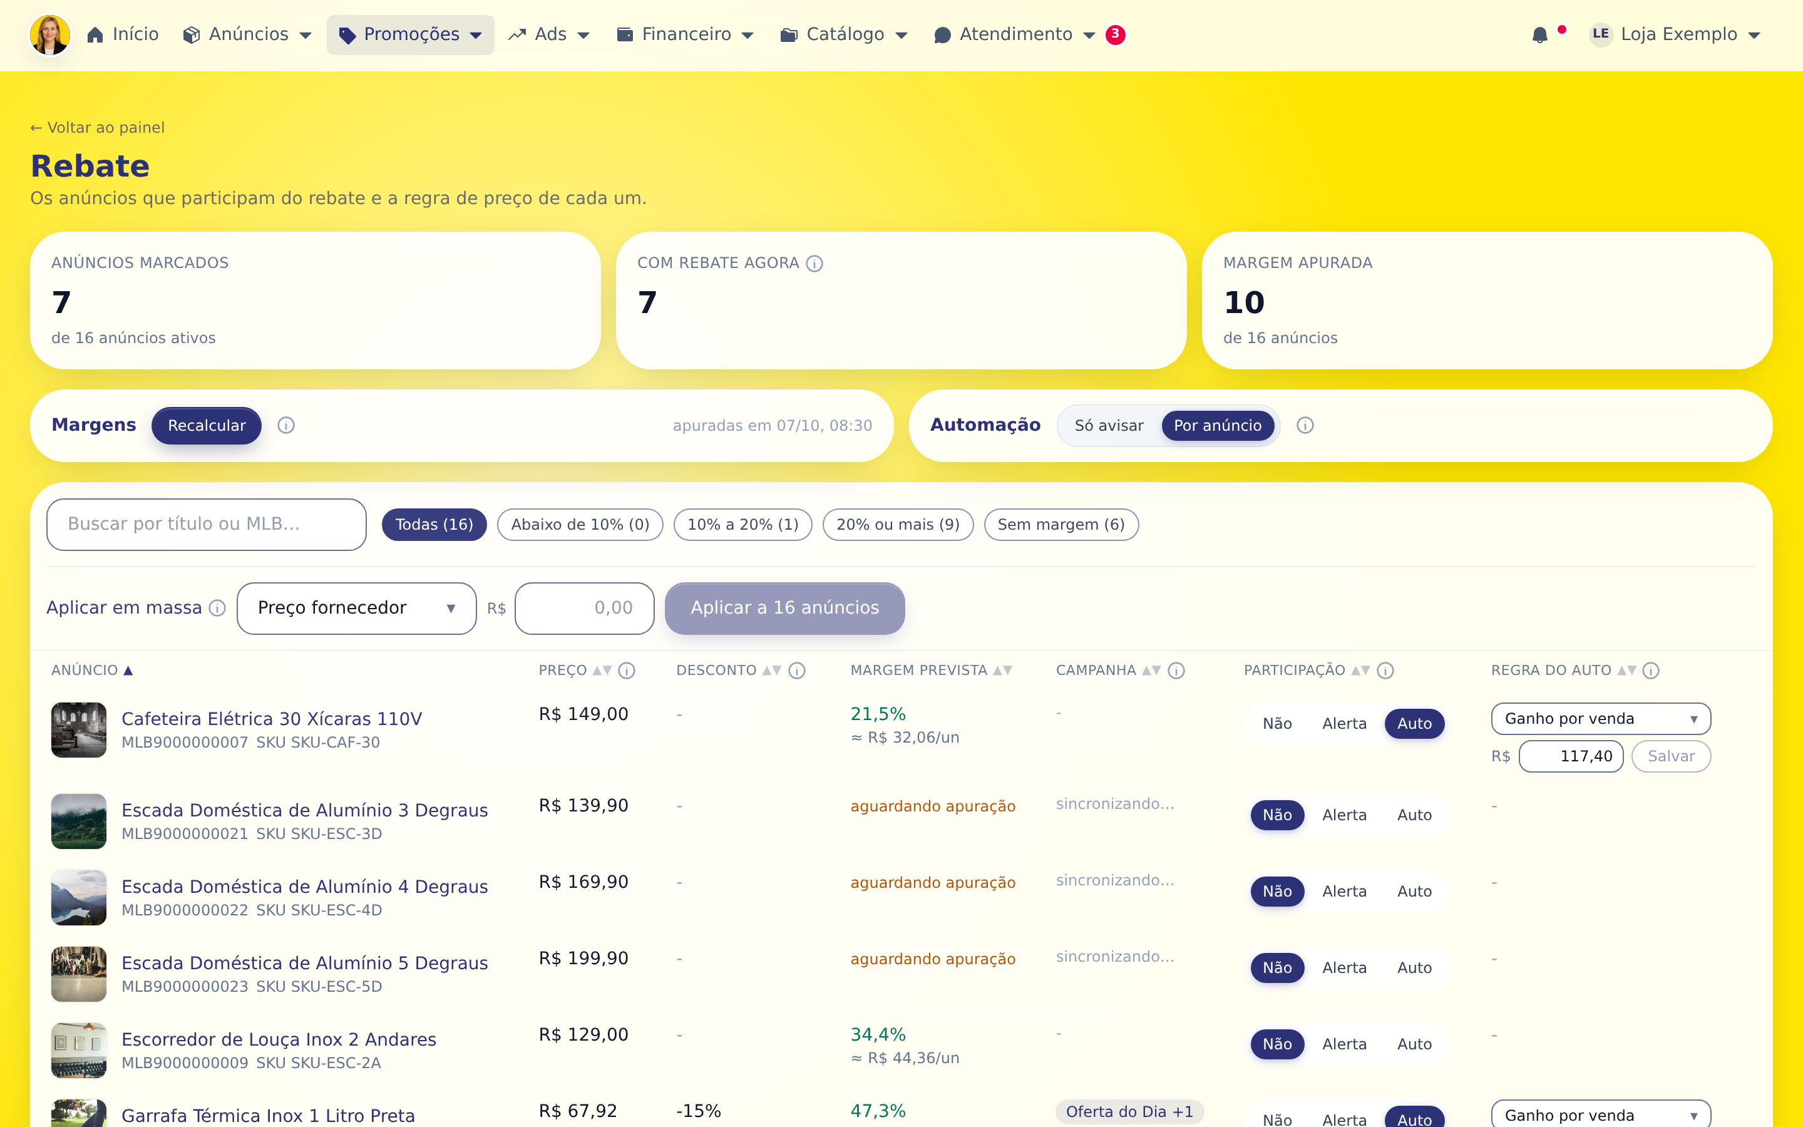Expand the Financeiro menu
Viewport: 1803px width, 1127px height.
point(686,35)
